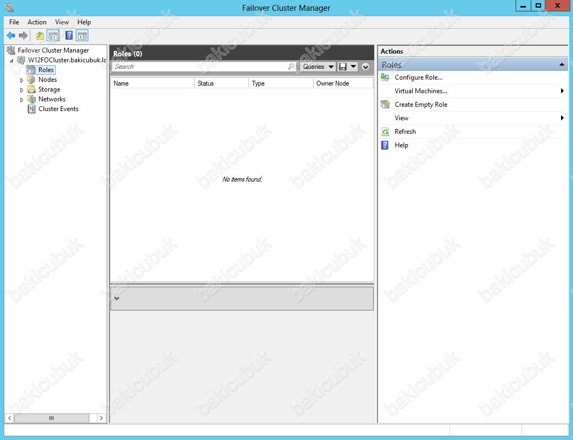
Task: Select the Failover Cluster Manager root node
Action: point(54,50)
